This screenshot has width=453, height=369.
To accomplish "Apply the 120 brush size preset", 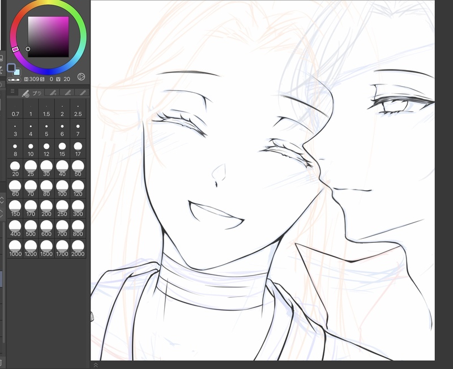I will [x=78, y=188].
